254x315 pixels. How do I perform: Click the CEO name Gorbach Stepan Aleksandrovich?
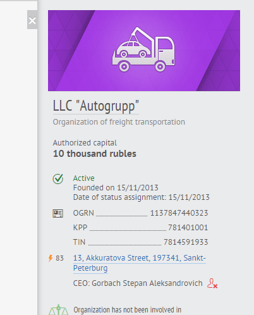tap(147, 283)
